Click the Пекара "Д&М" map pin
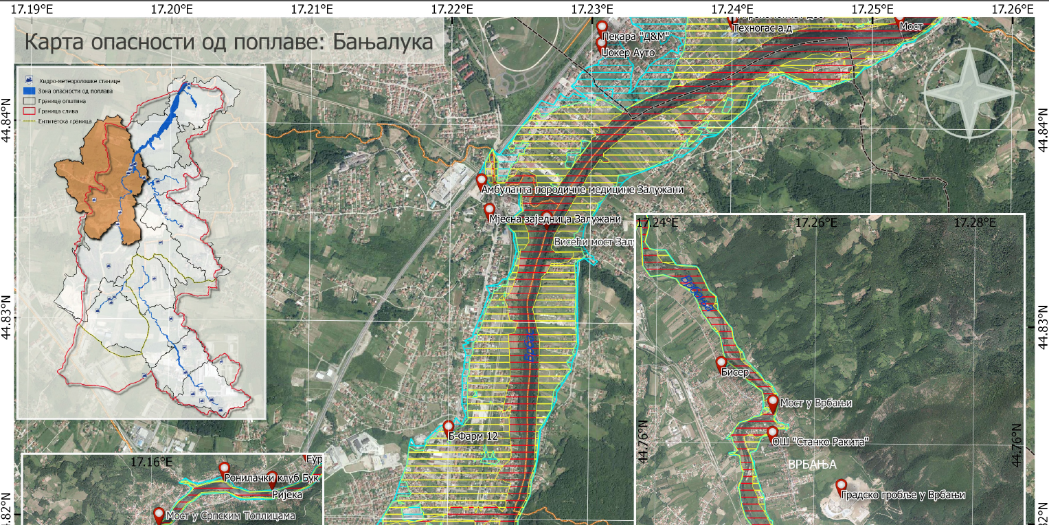This screenshot has height=525, width=1049. [x=602, y=26]
